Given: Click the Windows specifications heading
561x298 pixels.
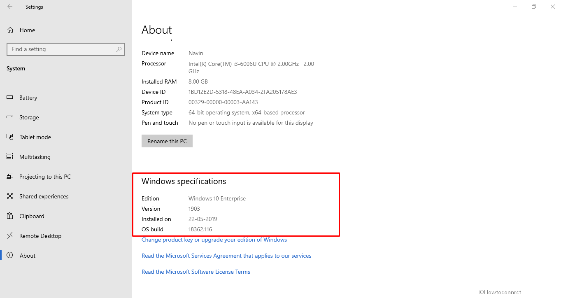Looking at the screenshot, I should tap(184, 181).
